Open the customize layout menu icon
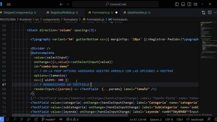217x122 pixels. click(x=195, y=4)
